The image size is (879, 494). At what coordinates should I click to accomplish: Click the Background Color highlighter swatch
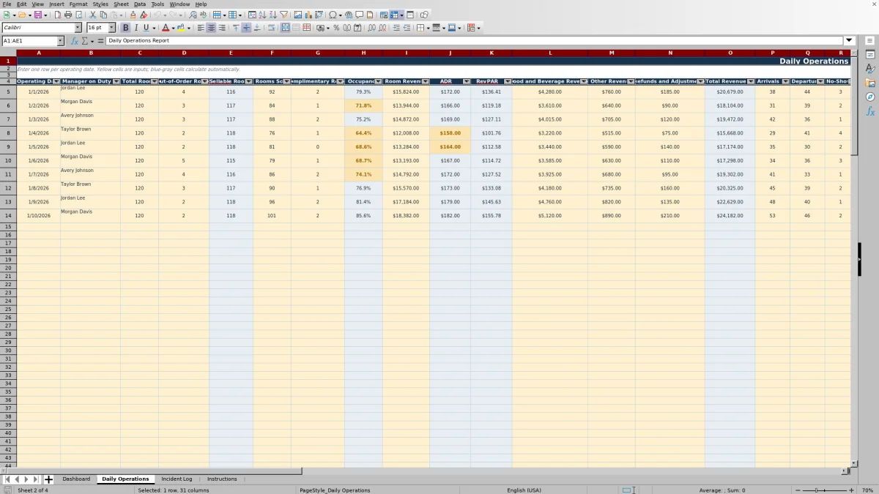tap(181, 28)
